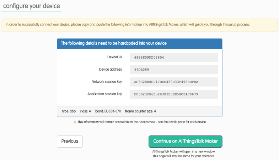The width and height of the screenshot is (279, 160).
Task: Click the 'type: abp' footer text
Action: pos(69,111)
